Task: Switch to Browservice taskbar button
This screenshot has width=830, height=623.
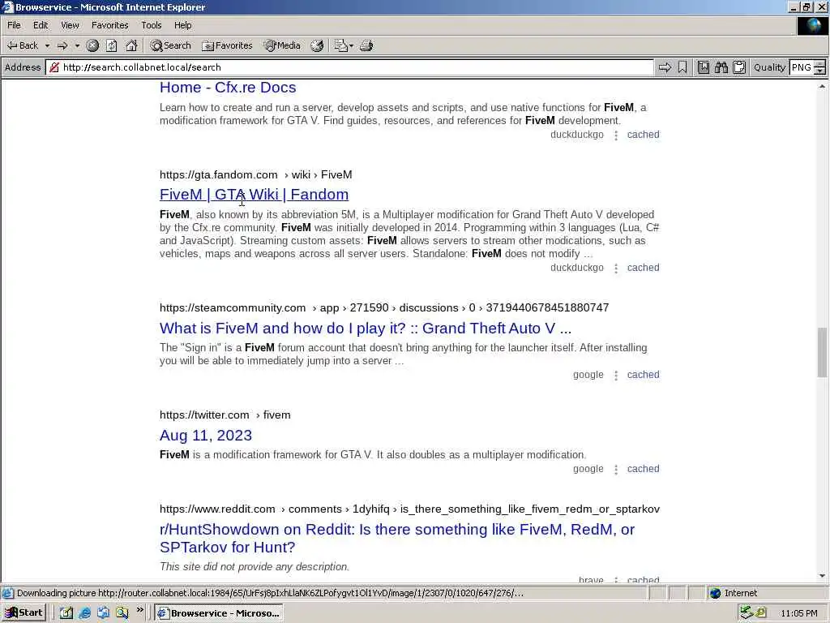Action: (x=219, y=613)
